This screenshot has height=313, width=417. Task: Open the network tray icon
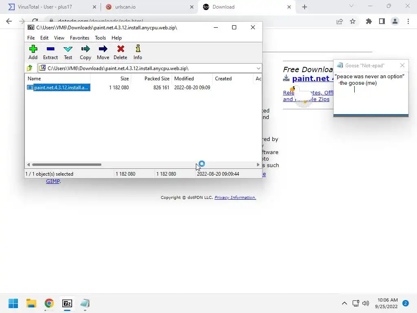(356, 303)
